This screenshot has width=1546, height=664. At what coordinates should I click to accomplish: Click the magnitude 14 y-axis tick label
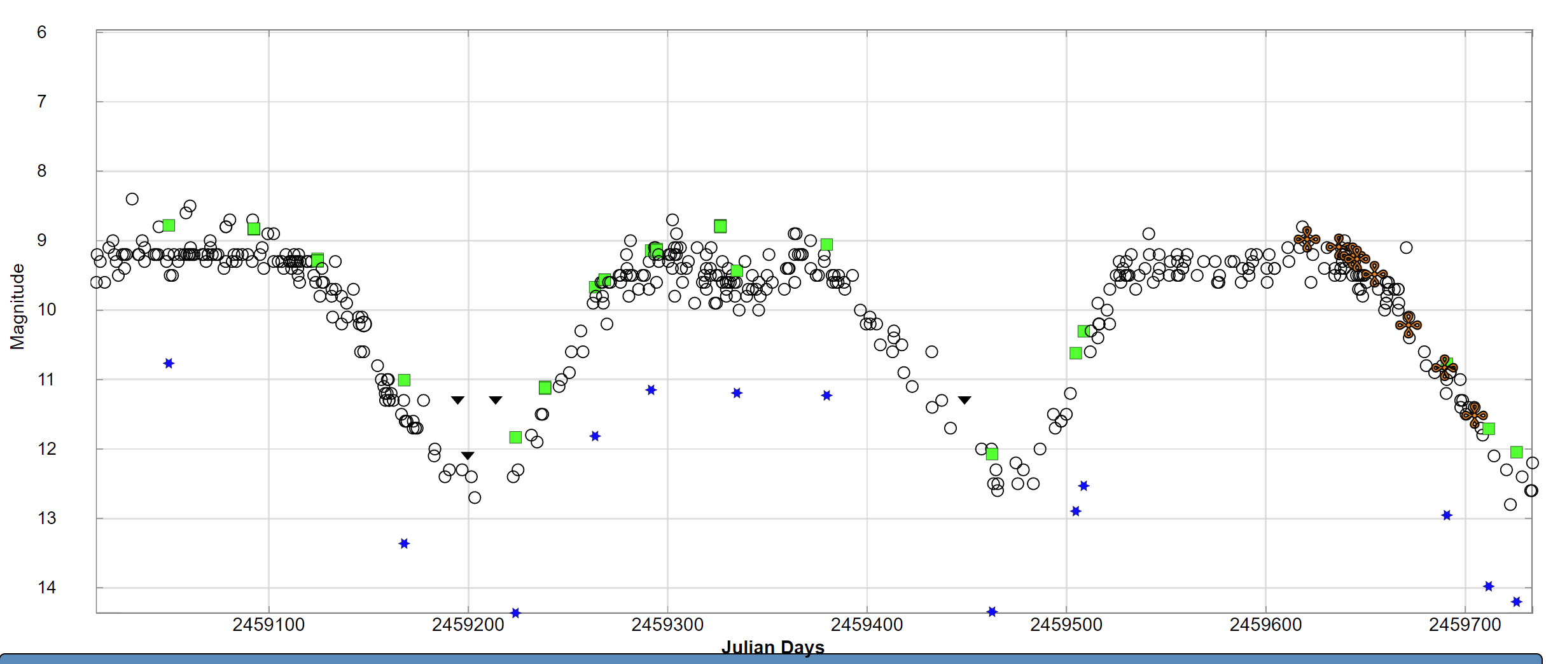[46, 588]
